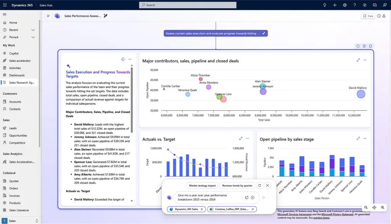Zoom in using the magnifier-plus icon
391x224 pixels.
(382, 207)
